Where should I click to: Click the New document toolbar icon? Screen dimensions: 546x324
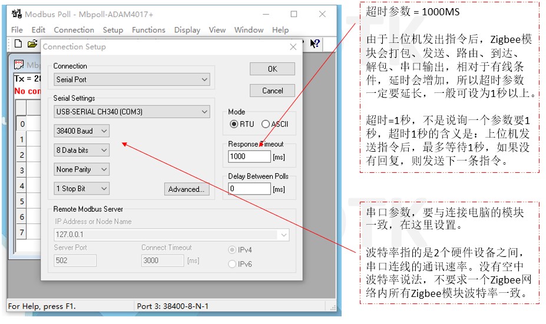click(x=18, y=44)
